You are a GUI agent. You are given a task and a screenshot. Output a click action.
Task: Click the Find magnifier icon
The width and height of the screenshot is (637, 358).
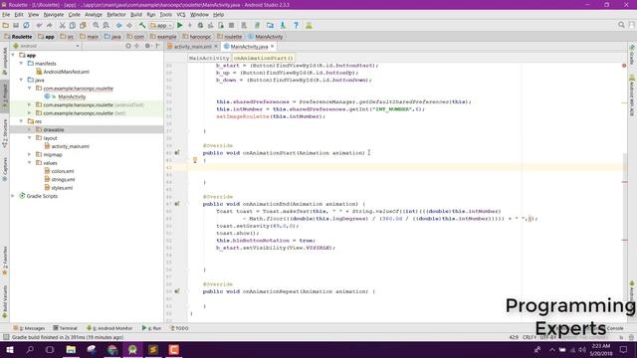tap(96, 25)
